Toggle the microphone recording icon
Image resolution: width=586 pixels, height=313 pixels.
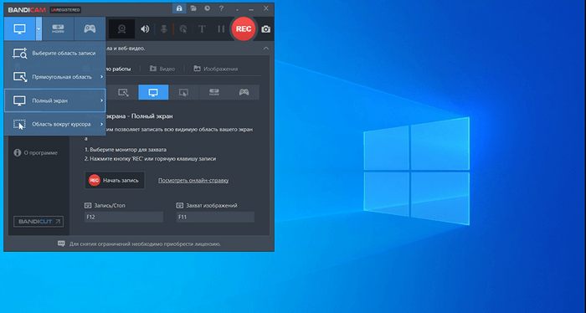tap(164, 29)
